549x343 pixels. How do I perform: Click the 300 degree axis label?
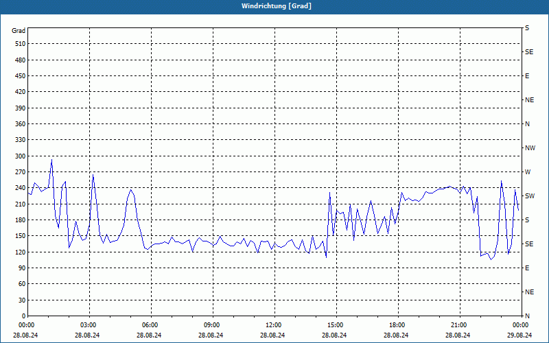[21, 156]
